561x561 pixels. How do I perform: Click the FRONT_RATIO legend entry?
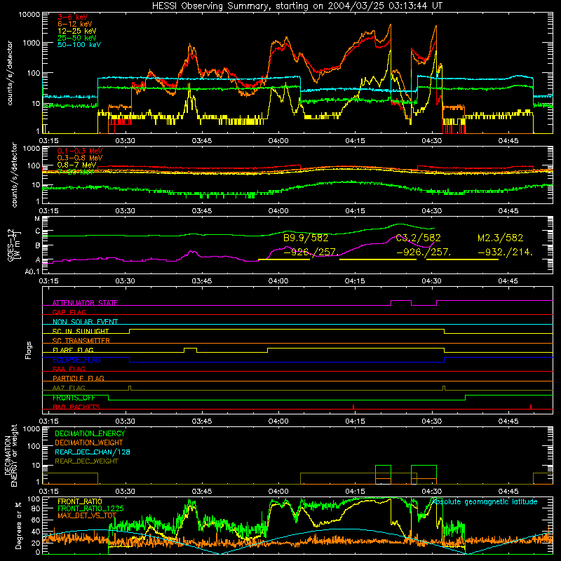click(80, 501)
